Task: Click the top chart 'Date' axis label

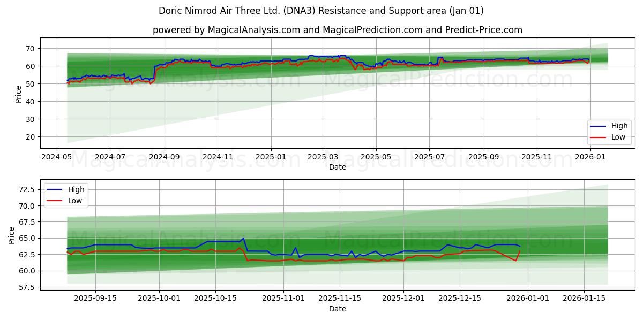Action: pos(338,167)
